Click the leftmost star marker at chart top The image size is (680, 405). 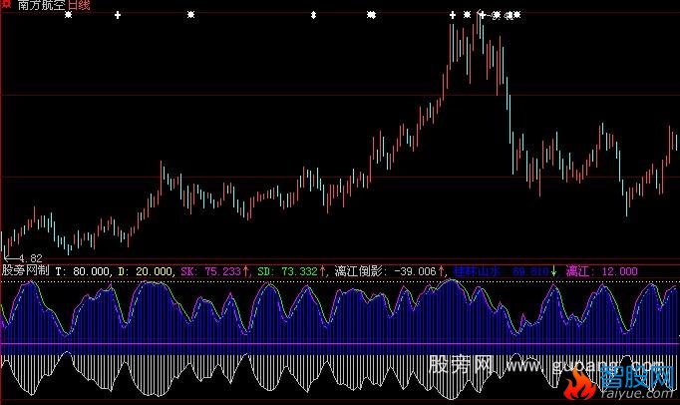click(x=68, y=15)
